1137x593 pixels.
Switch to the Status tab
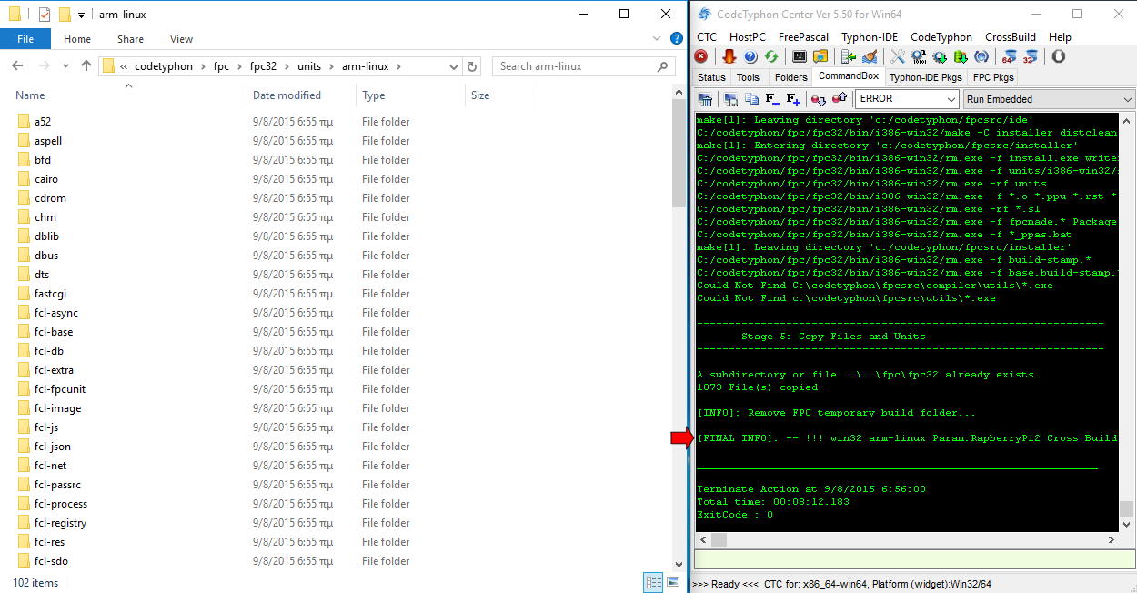point(711,77)
